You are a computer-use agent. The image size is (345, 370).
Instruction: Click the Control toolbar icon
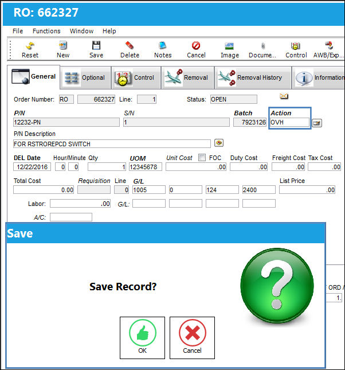point(296,50)
